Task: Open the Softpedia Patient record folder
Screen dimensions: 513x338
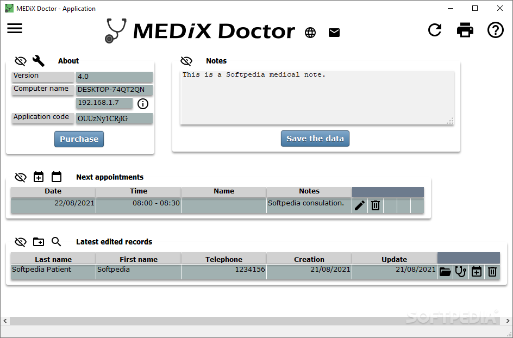Action: click(445, 272)
